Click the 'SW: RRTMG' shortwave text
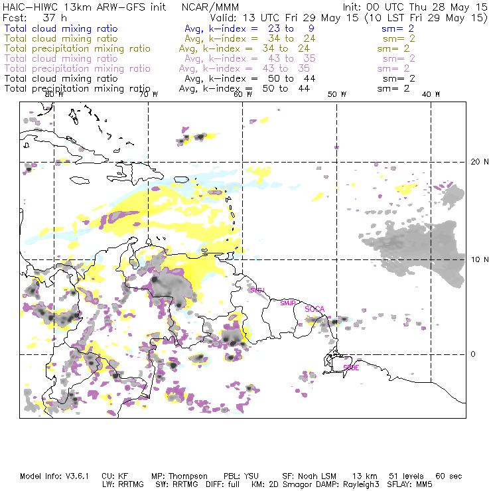 click(x=176, y=484)
